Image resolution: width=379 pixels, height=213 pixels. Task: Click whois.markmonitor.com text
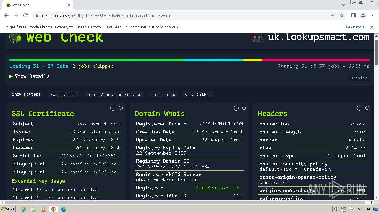point(167,180)
